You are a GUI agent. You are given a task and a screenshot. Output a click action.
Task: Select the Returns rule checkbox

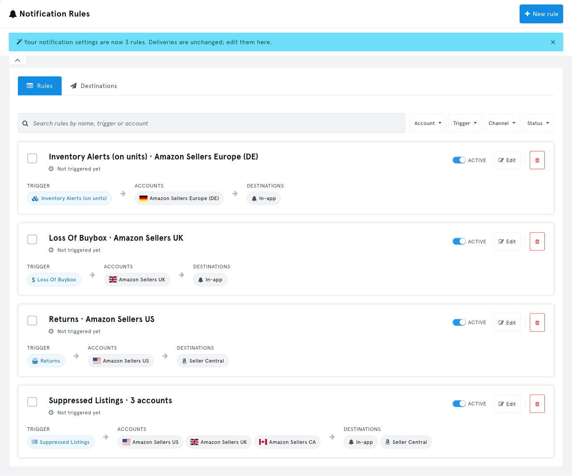32,321
